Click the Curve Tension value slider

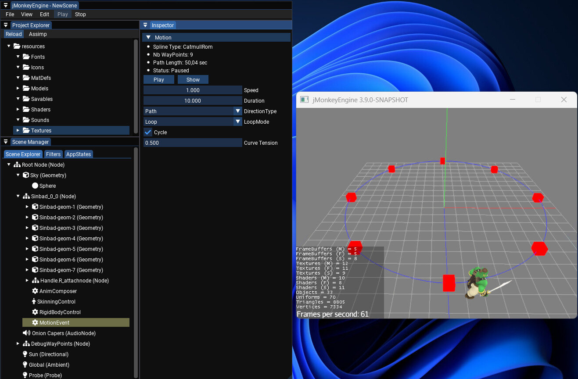pyautogui.click(x=193, y=143)
